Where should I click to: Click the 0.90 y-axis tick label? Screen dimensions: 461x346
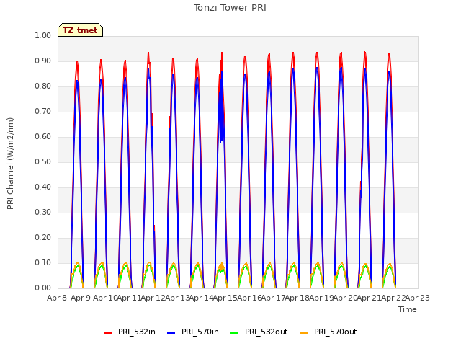coord(43,61)
